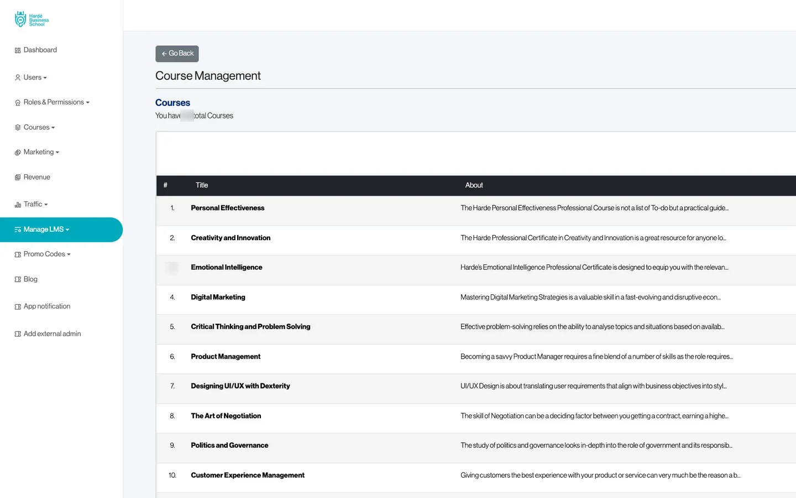Open the App notification menu item
Screen dimensions: 796x498
tap(47, 306)
